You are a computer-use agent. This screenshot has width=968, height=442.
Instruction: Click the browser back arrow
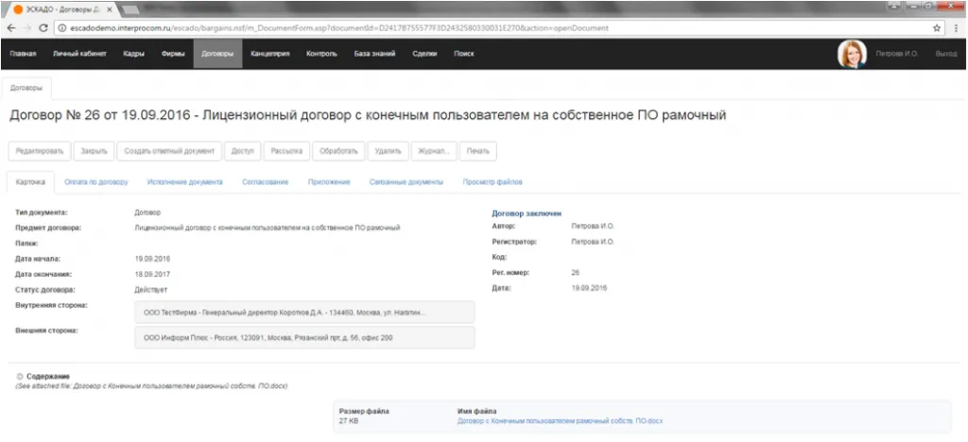point(10,28)
